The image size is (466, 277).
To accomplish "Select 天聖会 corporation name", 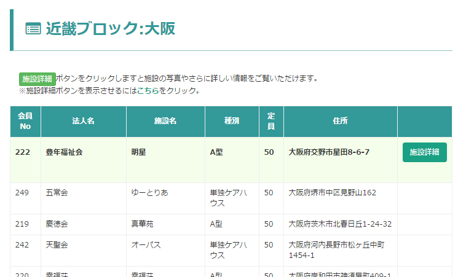I will tap(57, 245).
